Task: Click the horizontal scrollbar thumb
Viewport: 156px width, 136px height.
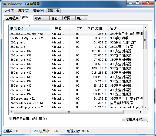Action: pos(69,112)
